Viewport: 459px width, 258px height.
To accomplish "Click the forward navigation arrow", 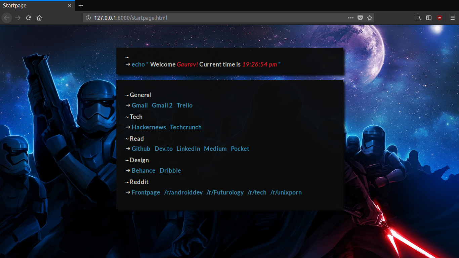I will (18, 18).
